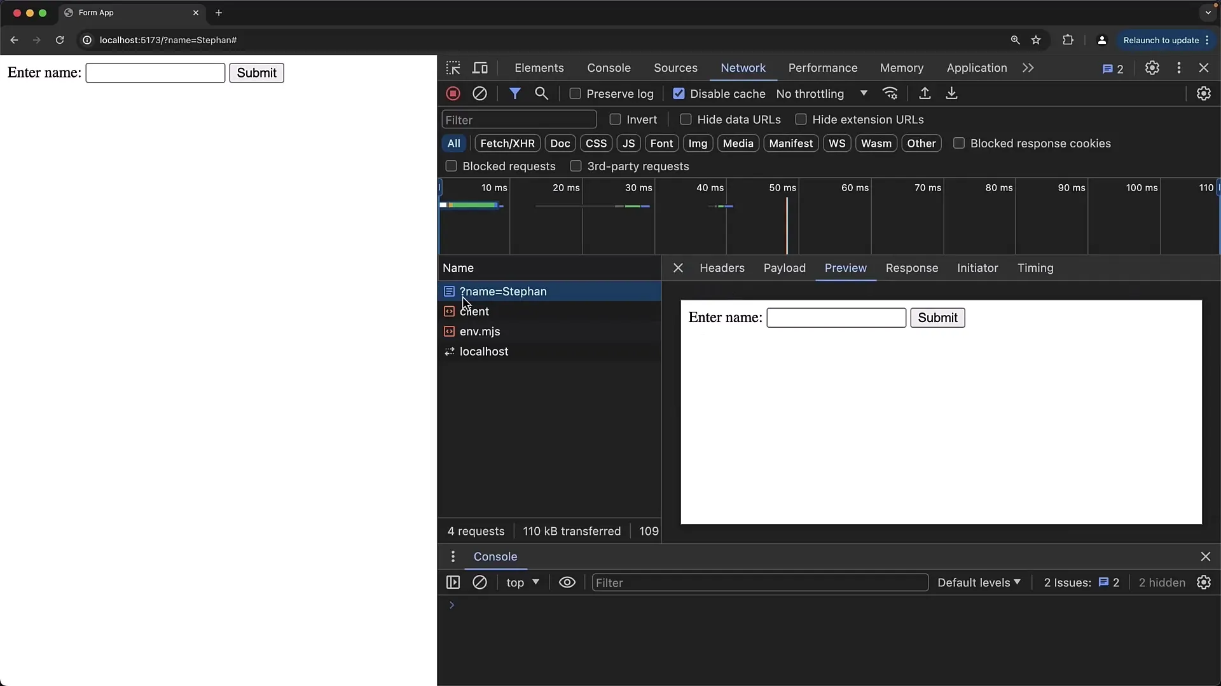Click the page Submit button
The image size is (1221, 686).
pos(256,73)
